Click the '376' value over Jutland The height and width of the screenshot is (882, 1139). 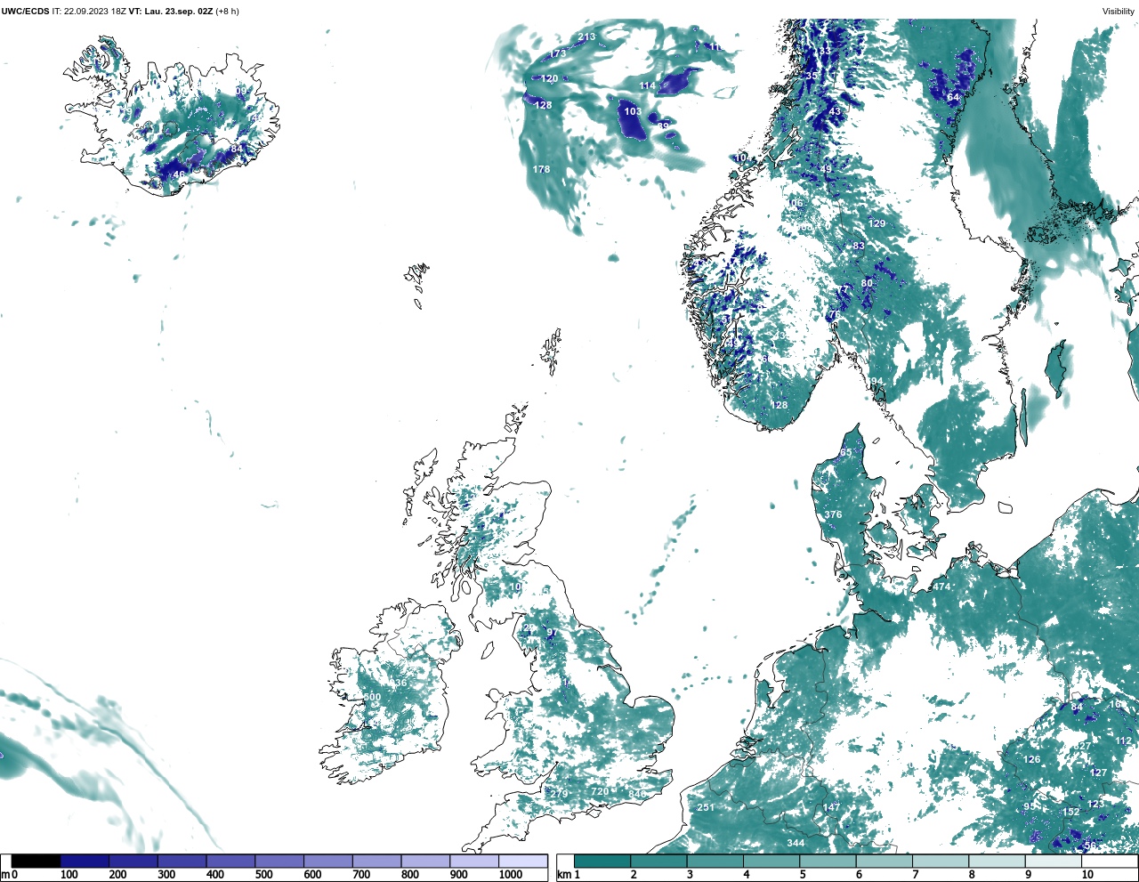click(833, 515)
